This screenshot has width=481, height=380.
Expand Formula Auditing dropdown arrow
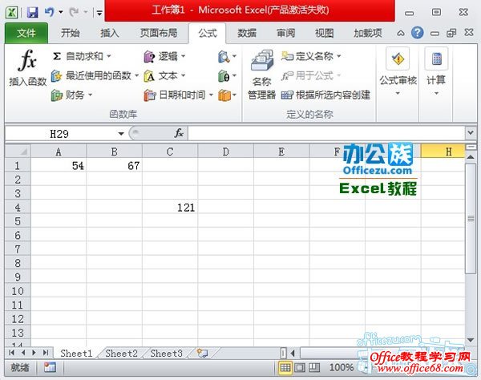398,93
